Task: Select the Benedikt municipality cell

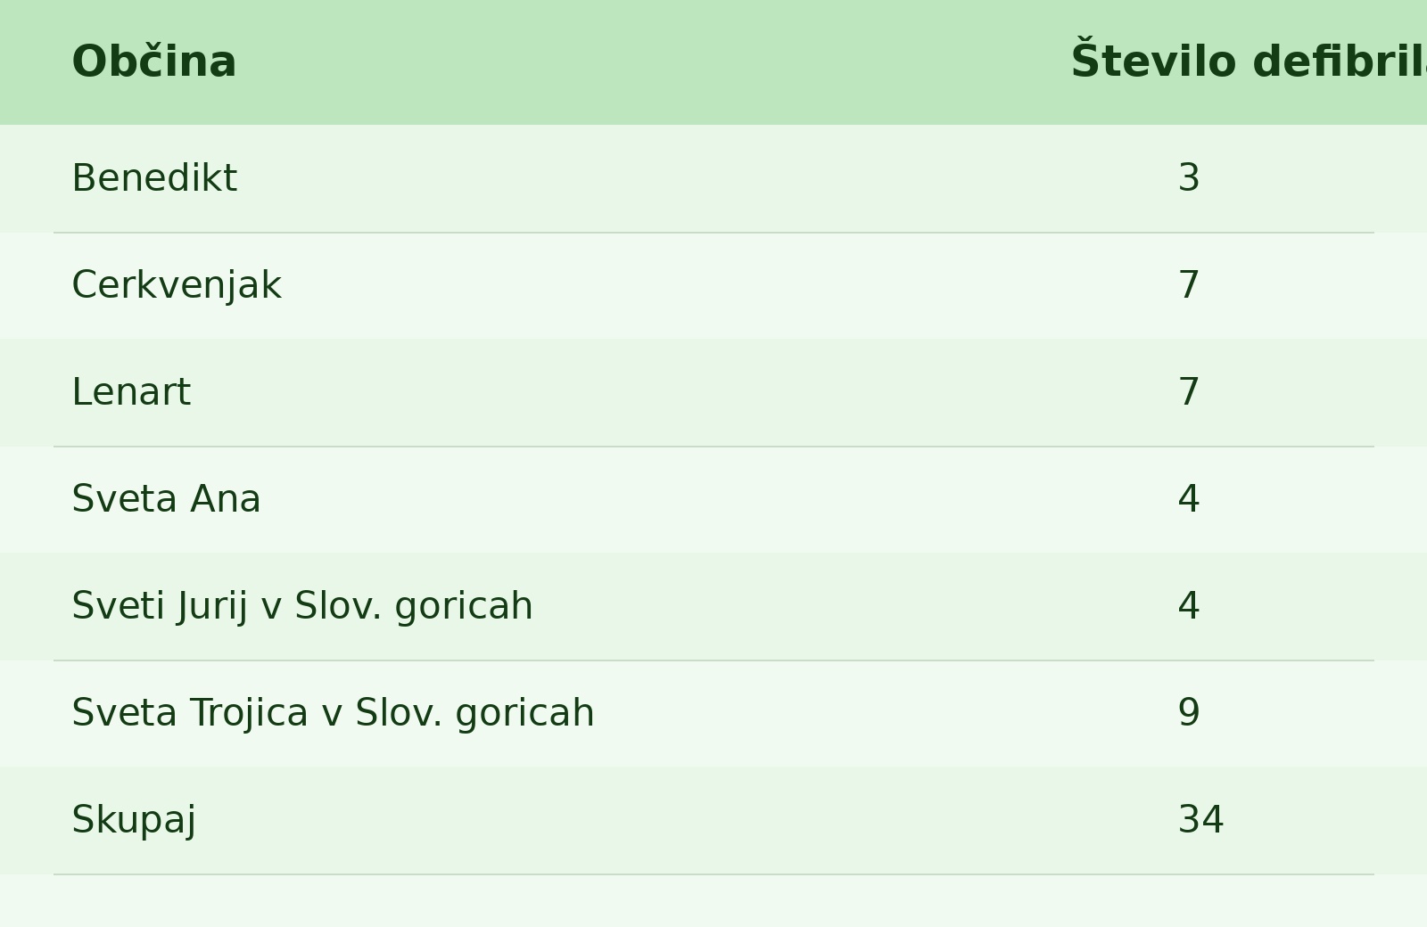Action: 154,179
